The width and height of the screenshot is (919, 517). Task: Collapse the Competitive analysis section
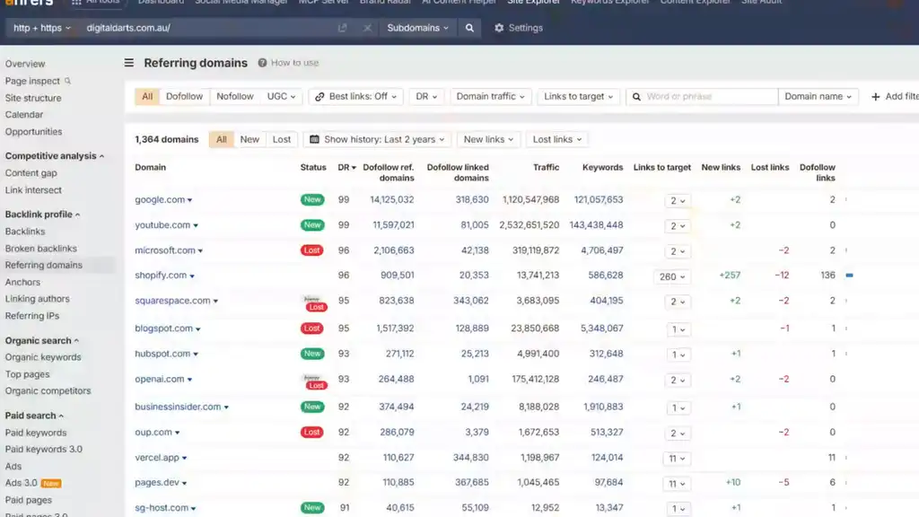point(55,156)
